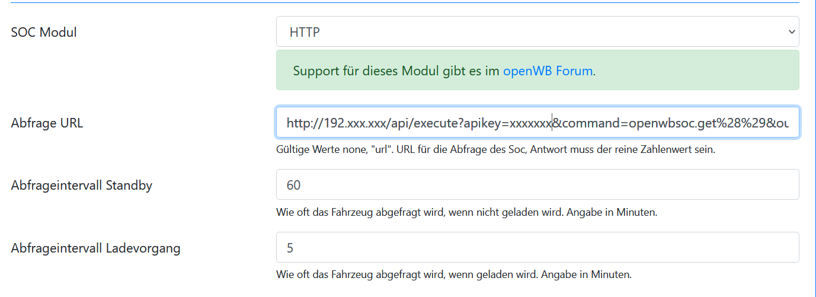Click the value 60 in Standby interval

(293, 185)
